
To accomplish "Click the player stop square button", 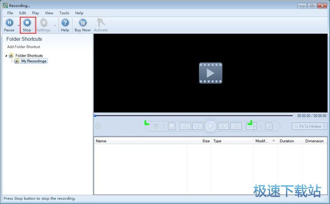I will coord(172,126).
